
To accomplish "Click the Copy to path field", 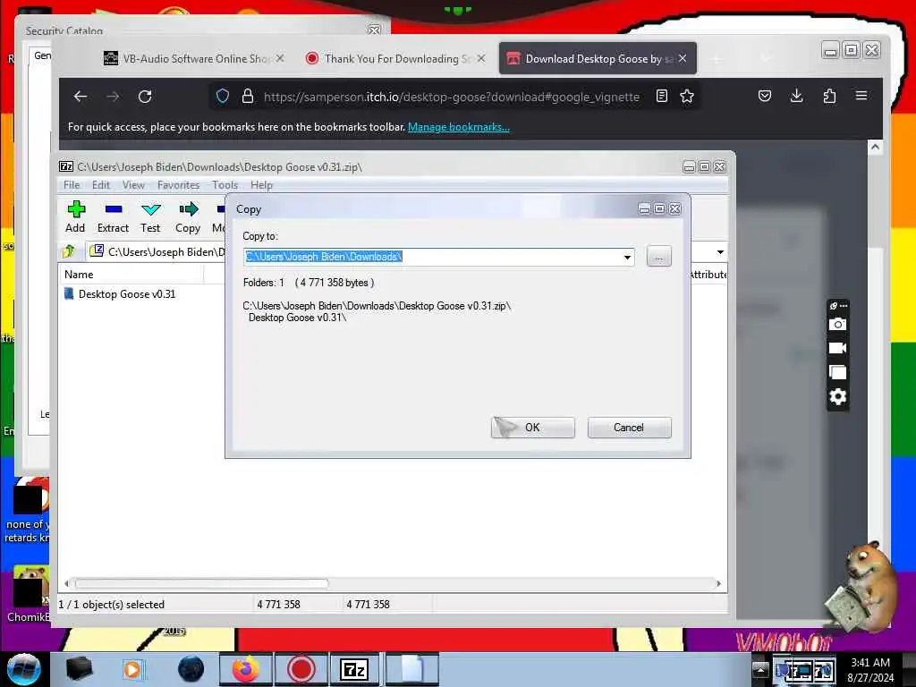I will (438, 257).
